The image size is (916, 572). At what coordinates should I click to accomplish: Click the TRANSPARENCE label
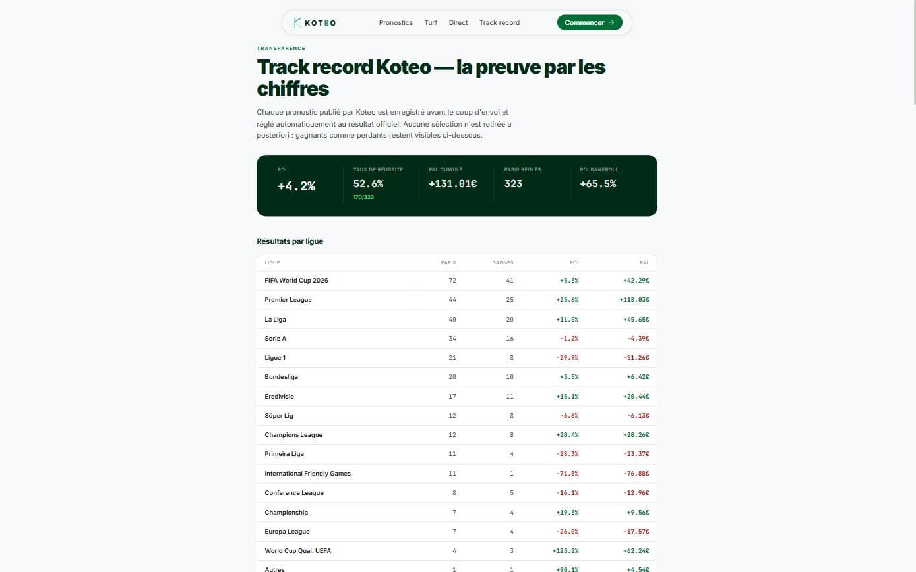[281, 49]
